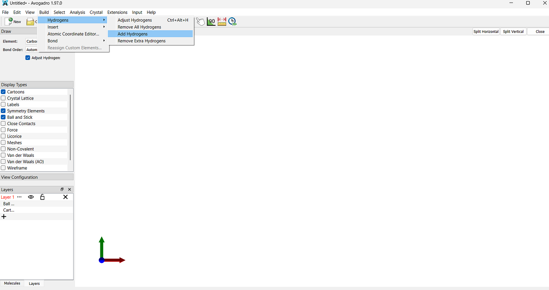Click the Split Horizontal button
The width and height of the screenshot is (549, 290).
(486, 32)
